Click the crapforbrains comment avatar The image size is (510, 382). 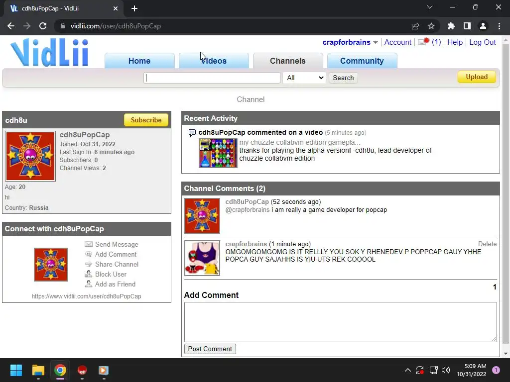[x=202, y=258]
